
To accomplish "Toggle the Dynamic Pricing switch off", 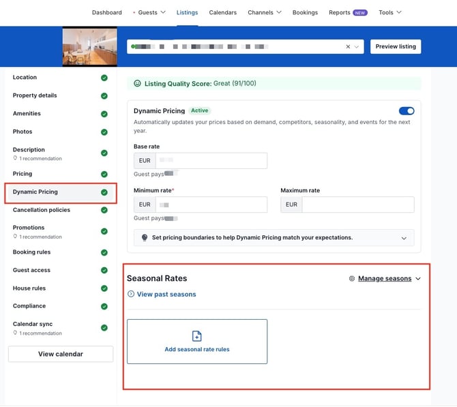I will coord(407,111).
